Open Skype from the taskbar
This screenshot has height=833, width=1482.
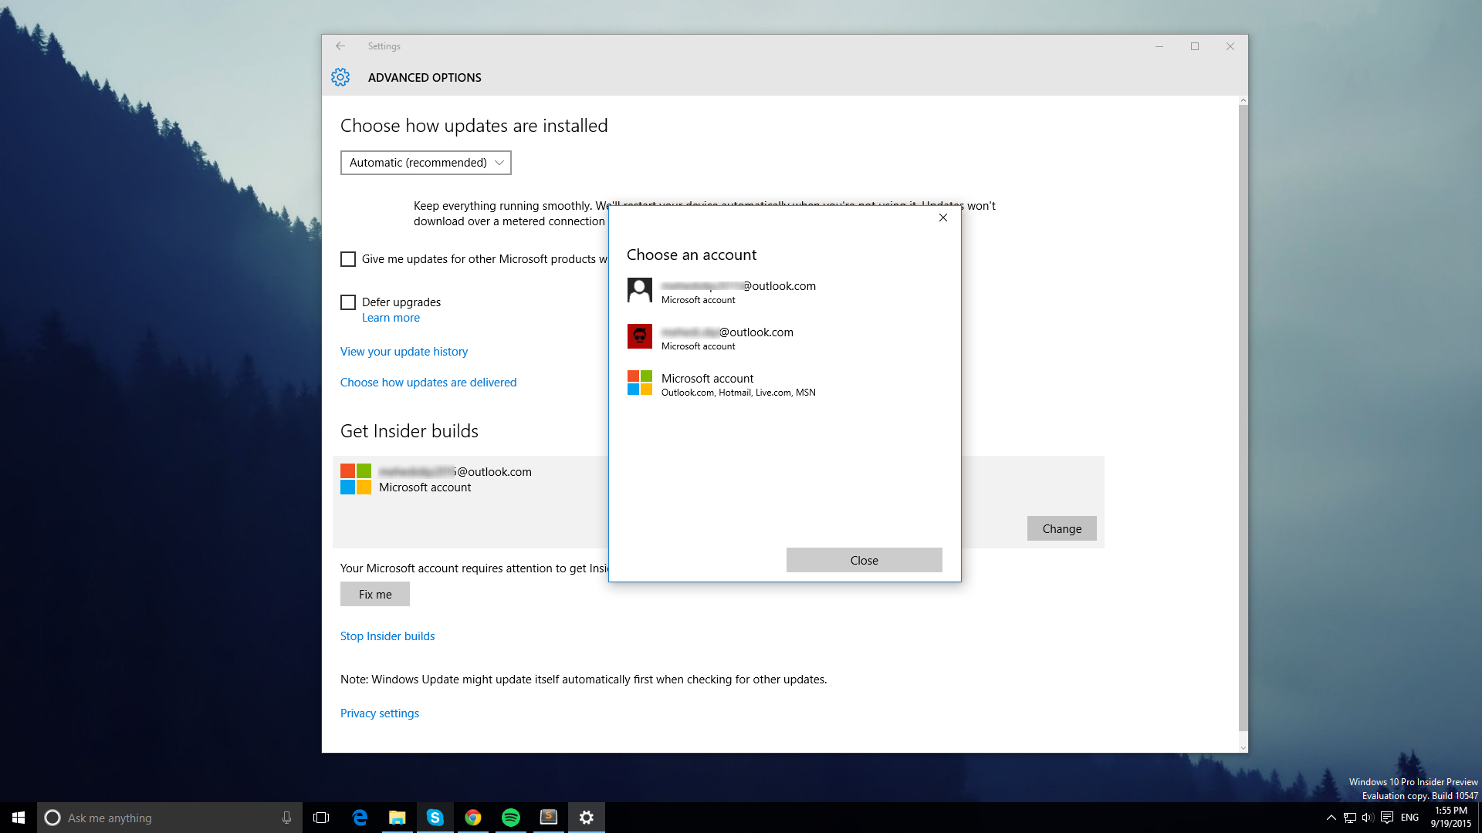pos(435,818)
